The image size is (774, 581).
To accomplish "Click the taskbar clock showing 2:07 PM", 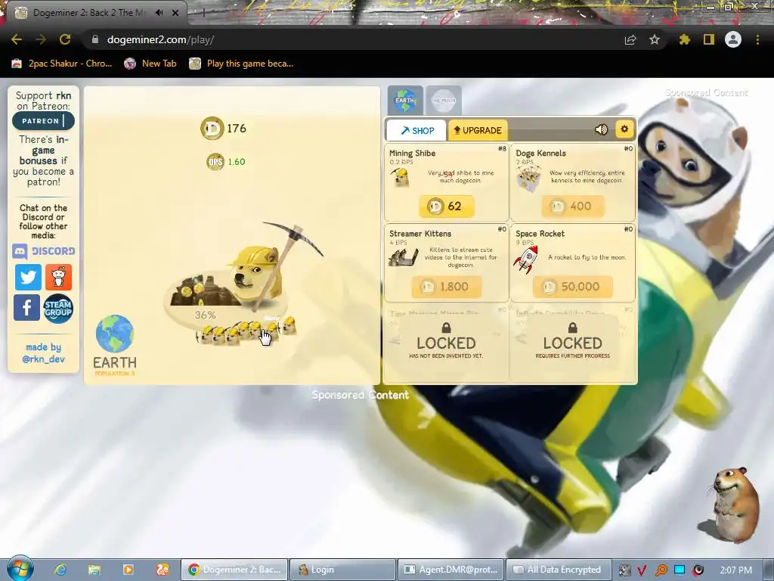I will tap(735, 570).
